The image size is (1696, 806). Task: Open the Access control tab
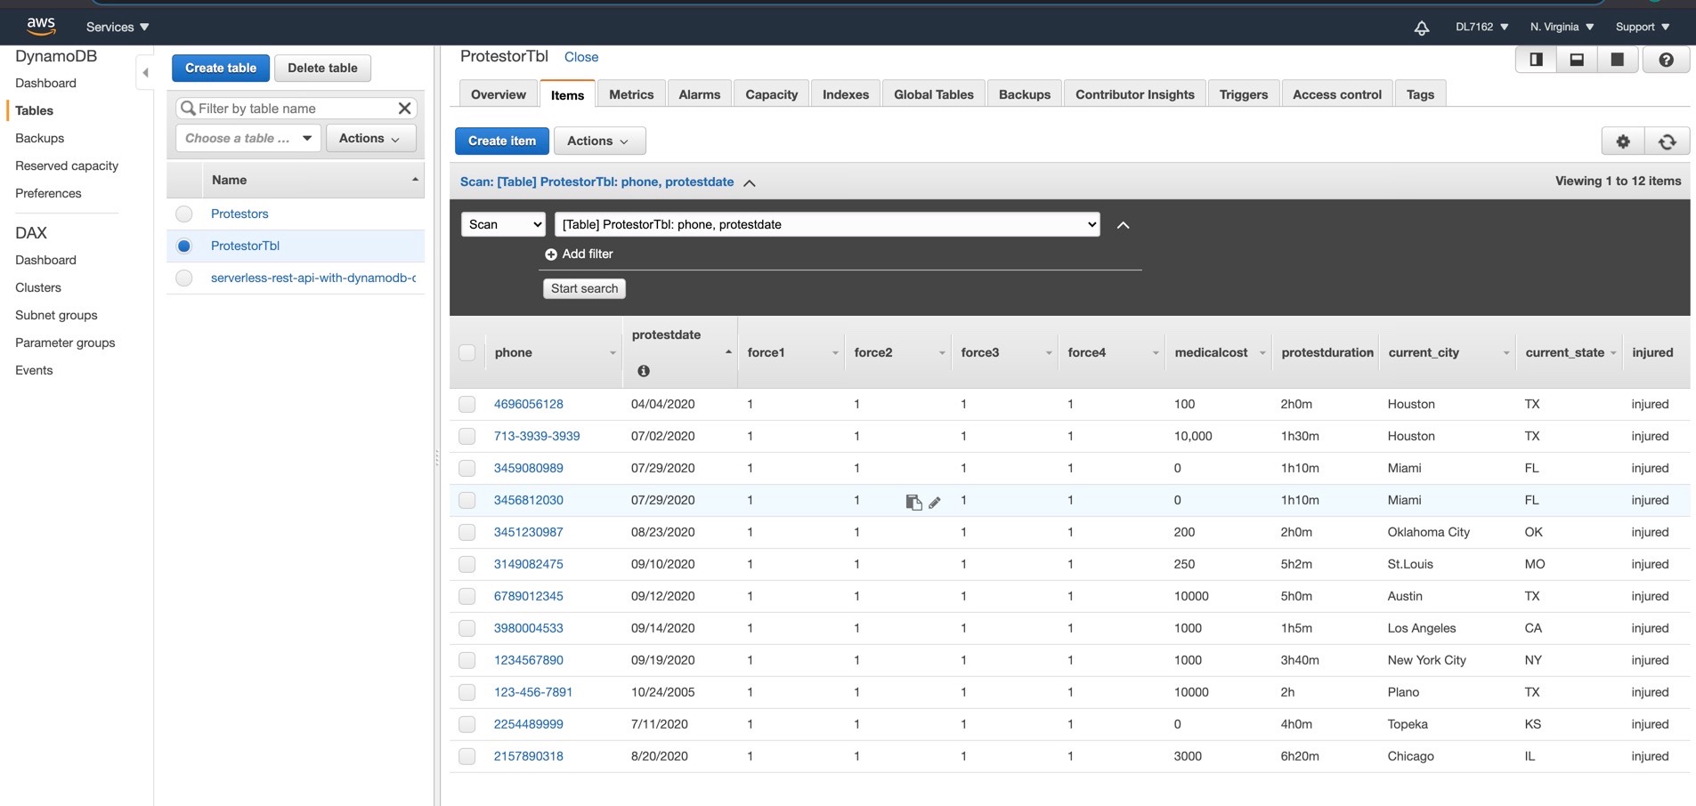pyautogui.click(x=1337, y=94)
